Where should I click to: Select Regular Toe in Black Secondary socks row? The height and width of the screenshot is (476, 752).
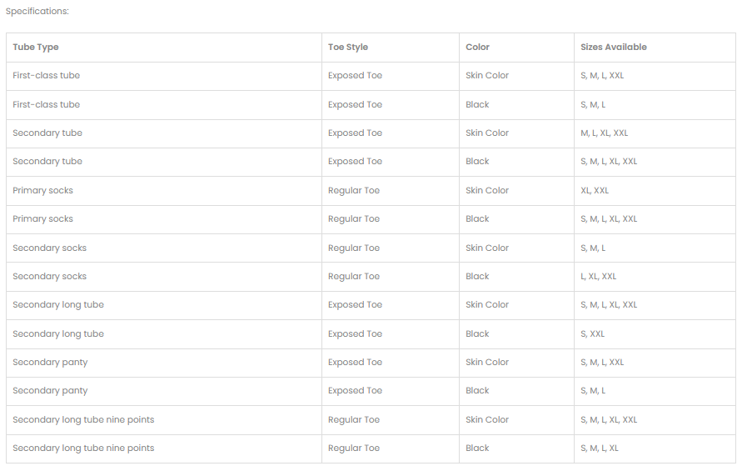coord(354,277)
